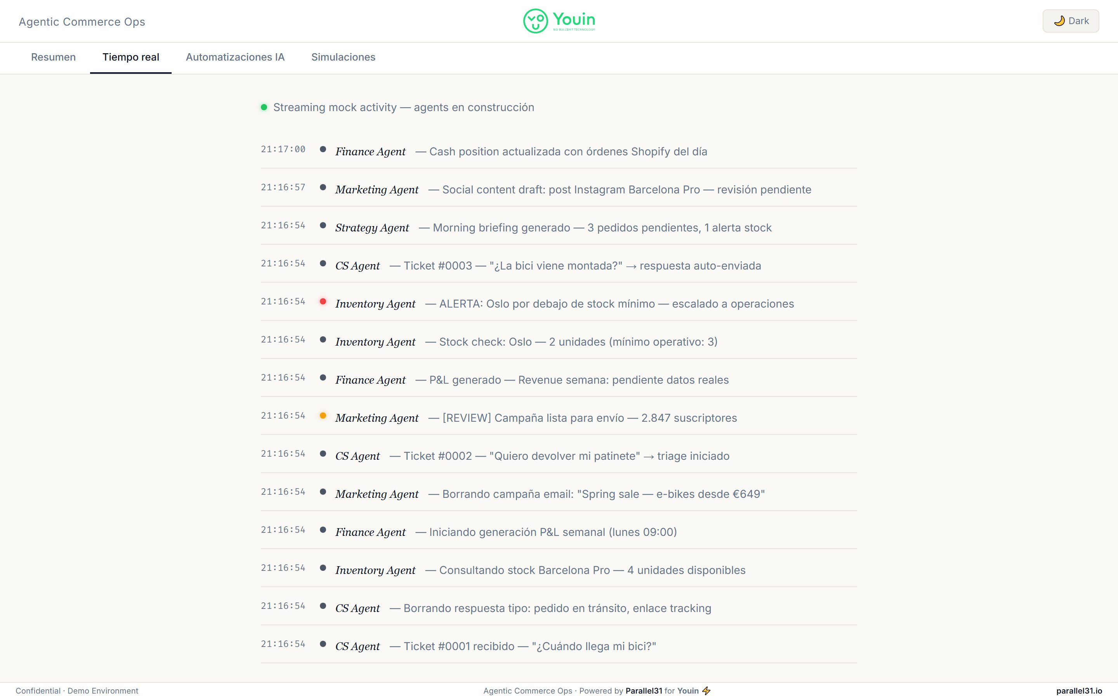Click Confidential · Demo Environment text
Image resolution: width=1118 pixels, height=699 pixels.
[77, 691]
